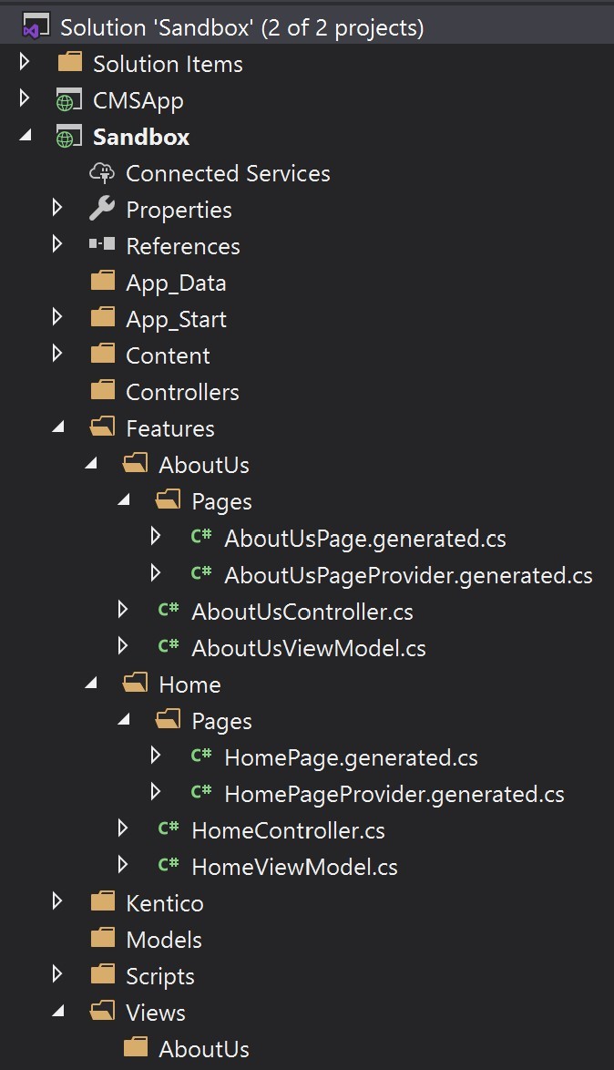Click the CMSApp web project icon
The width and height of the screenshot is (614, 1070).
pos(69,99)
